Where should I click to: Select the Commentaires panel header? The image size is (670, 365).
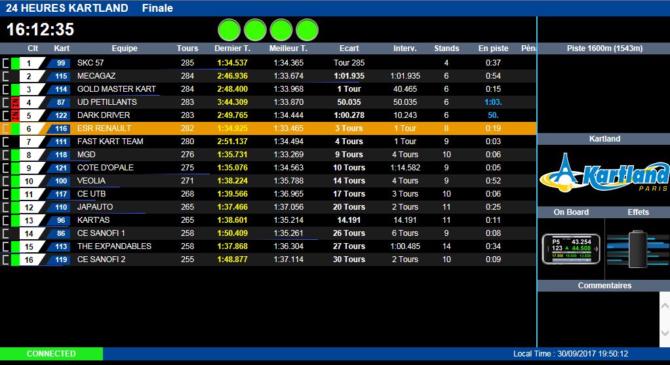(604, 286)
